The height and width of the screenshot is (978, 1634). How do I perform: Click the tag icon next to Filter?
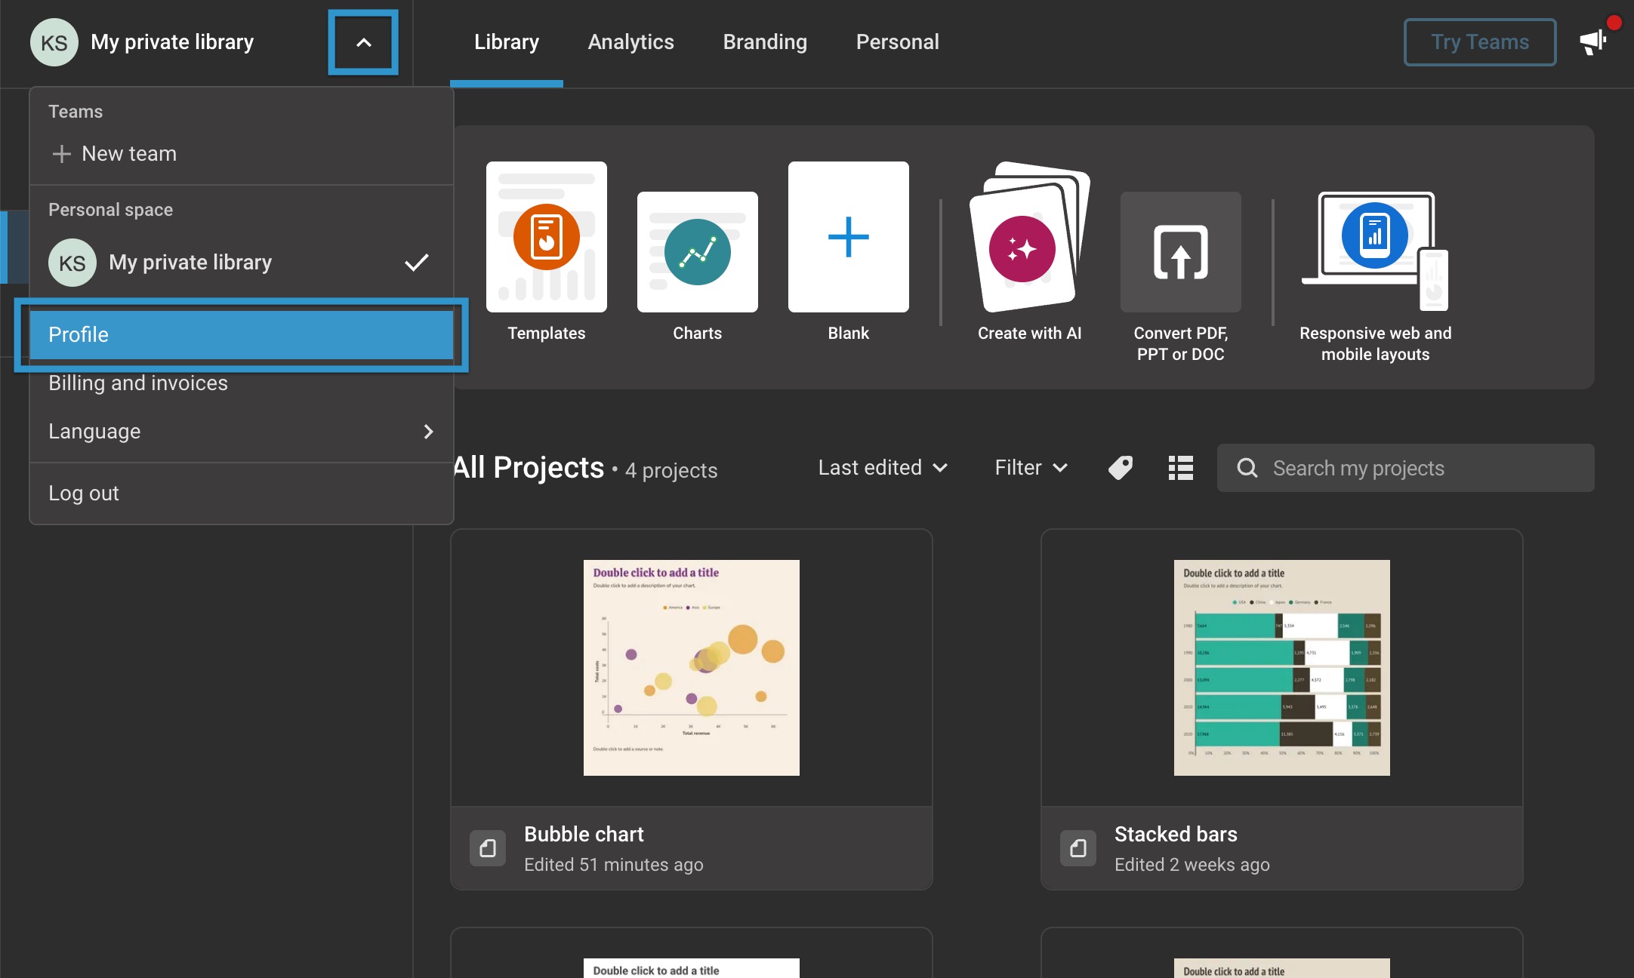(1121, 468)
